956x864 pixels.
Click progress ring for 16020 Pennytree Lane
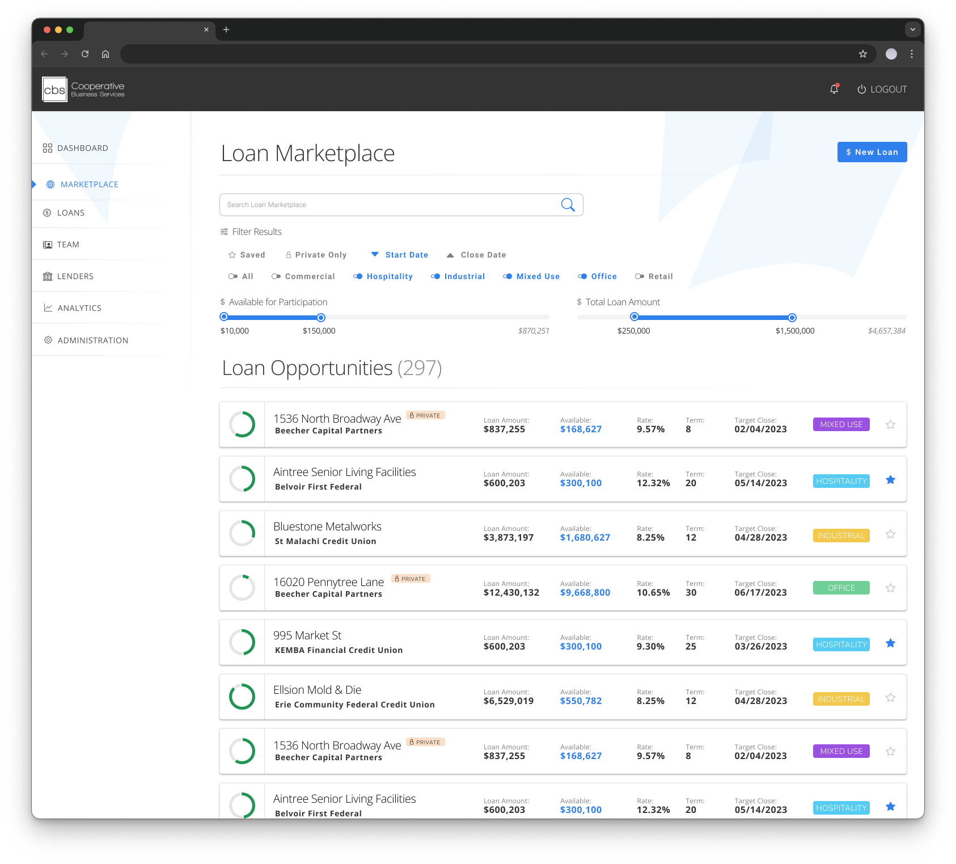click(242, 588)
